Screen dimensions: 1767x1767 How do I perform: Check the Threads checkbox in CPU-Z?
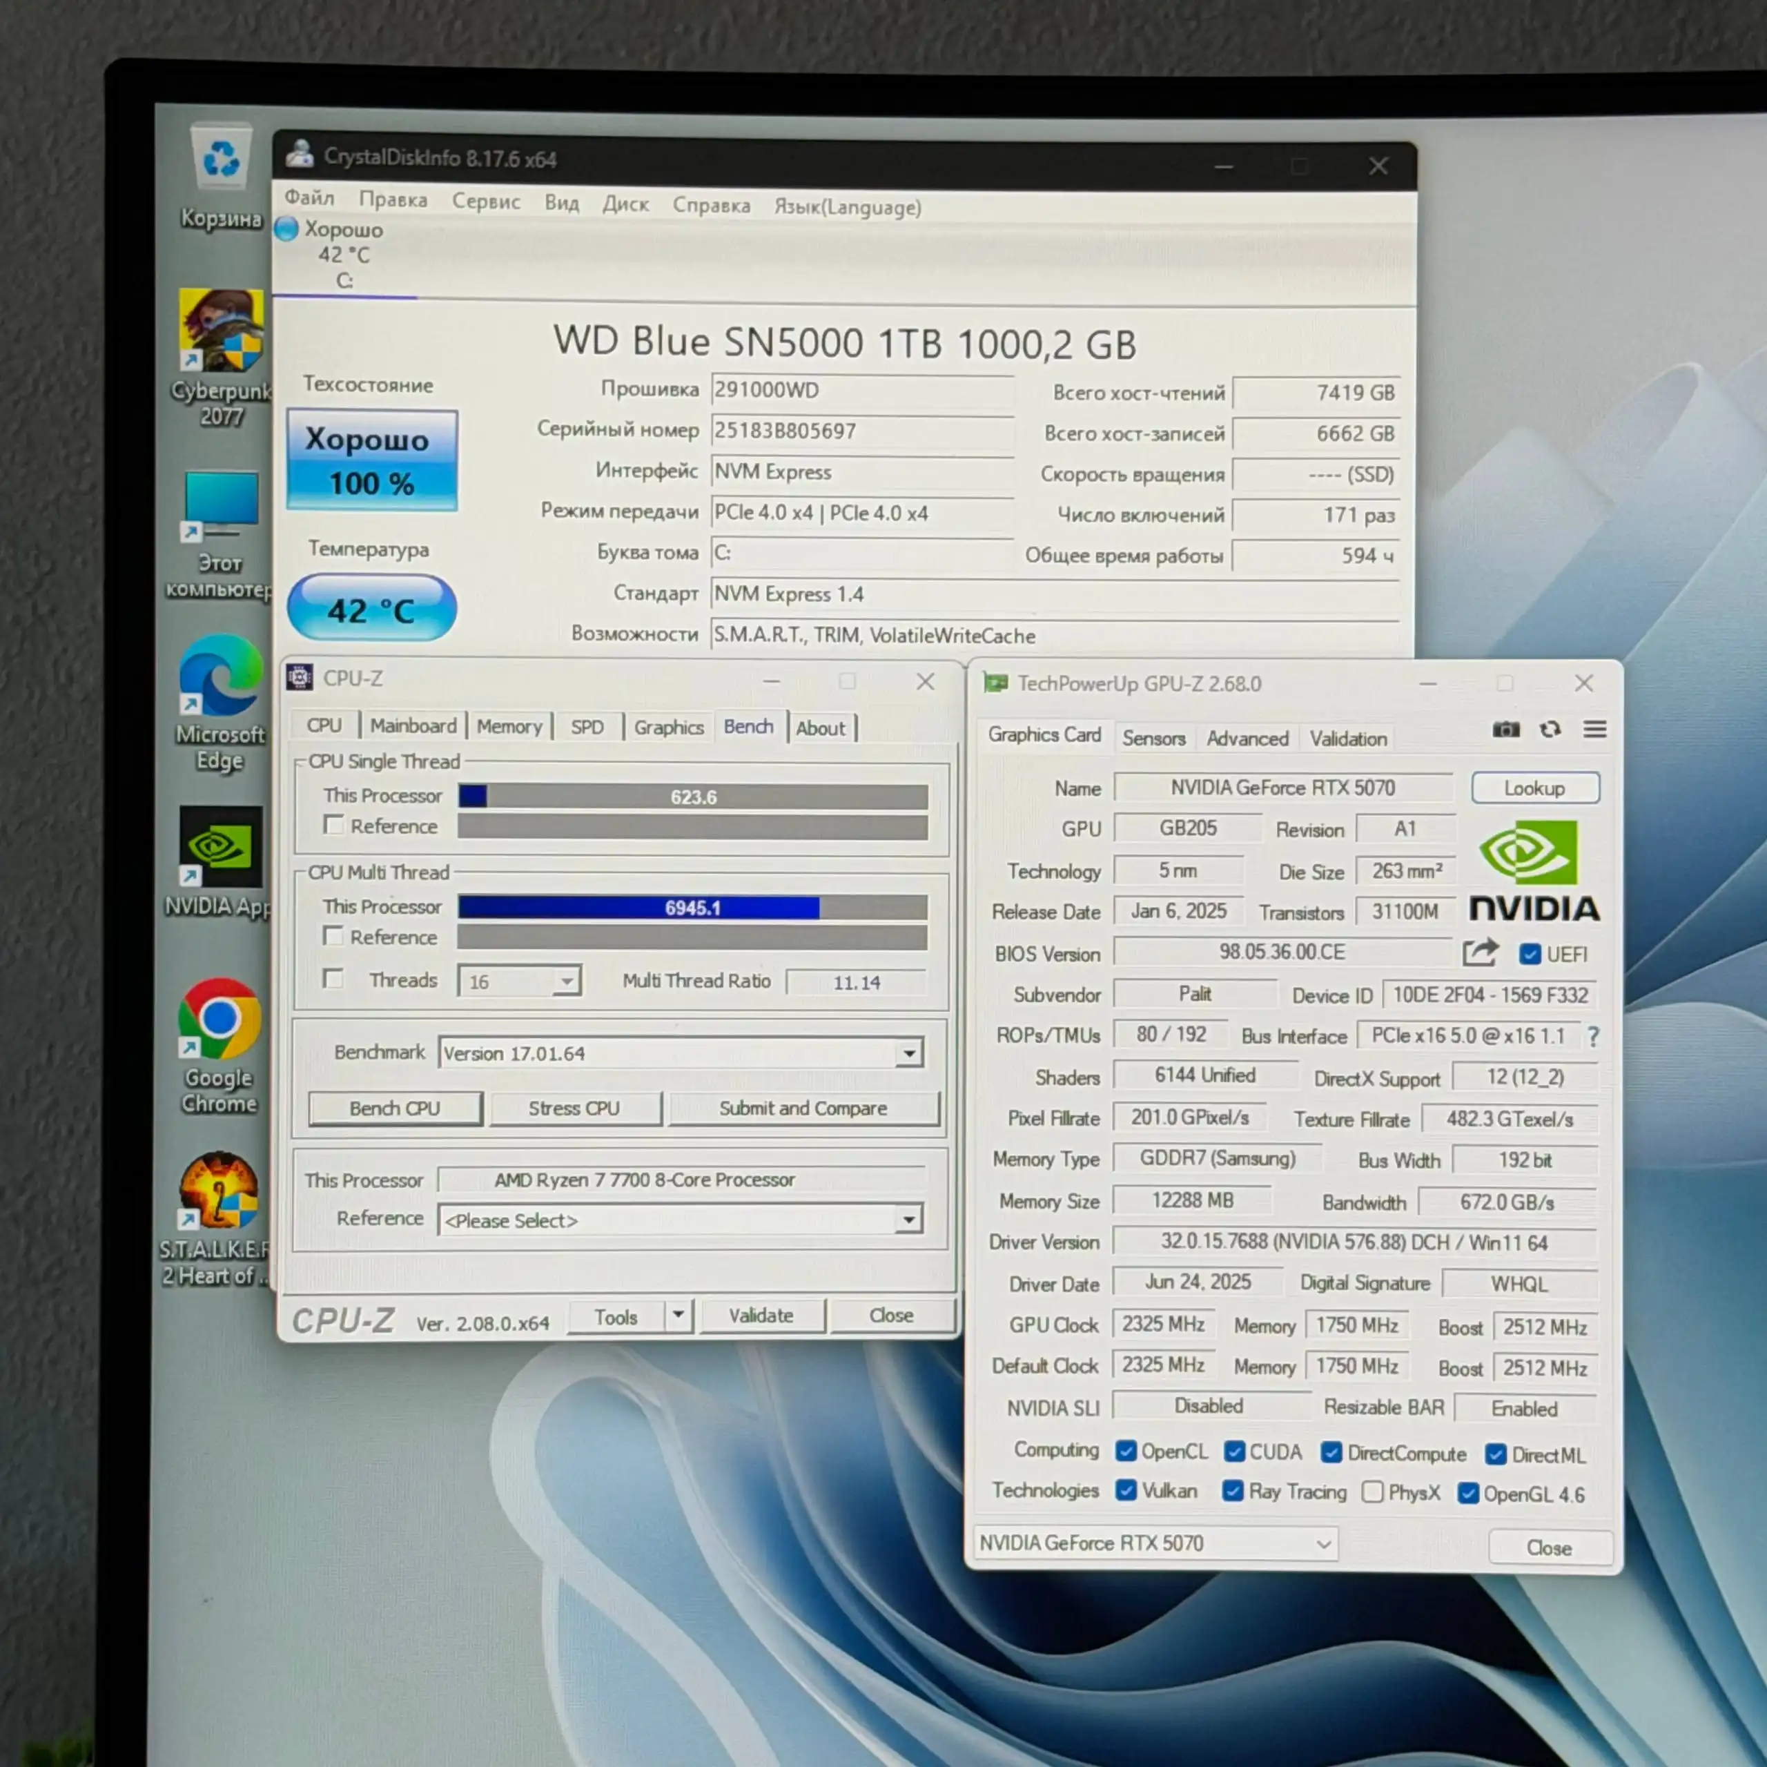(334, 979)
